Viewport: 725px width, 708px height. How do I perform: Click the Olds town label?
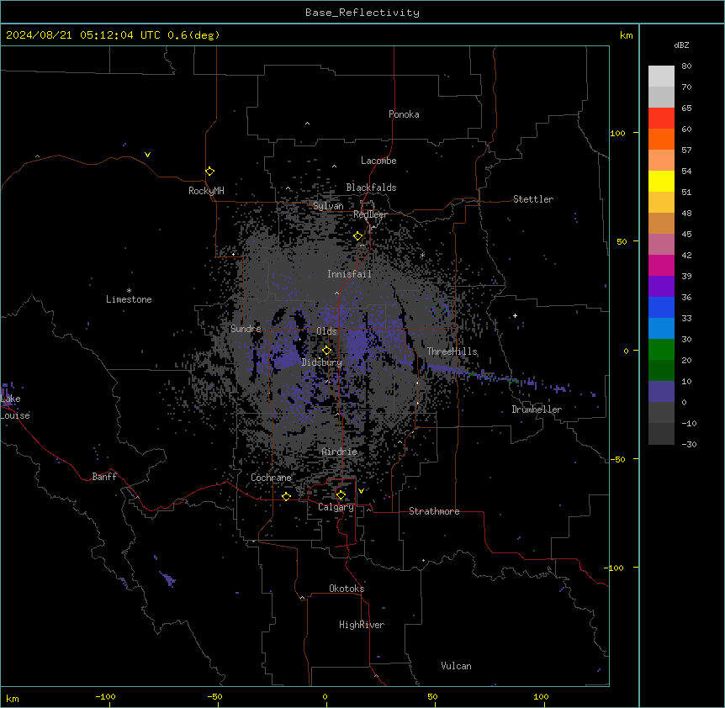[326, 331]
